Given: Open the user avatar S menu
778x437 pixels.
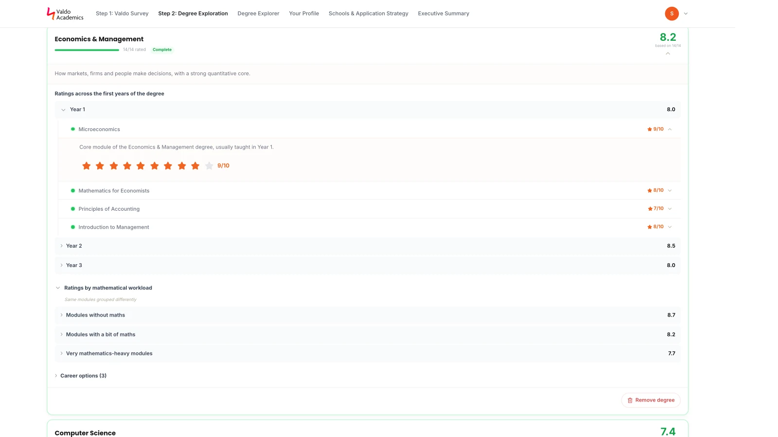Looking at the screenshot, I should click(672, 14).
